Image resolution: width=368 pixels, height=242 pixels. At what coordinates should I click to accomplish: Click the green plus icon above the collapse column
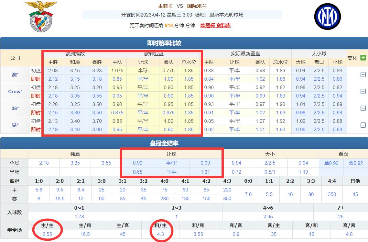363,57
